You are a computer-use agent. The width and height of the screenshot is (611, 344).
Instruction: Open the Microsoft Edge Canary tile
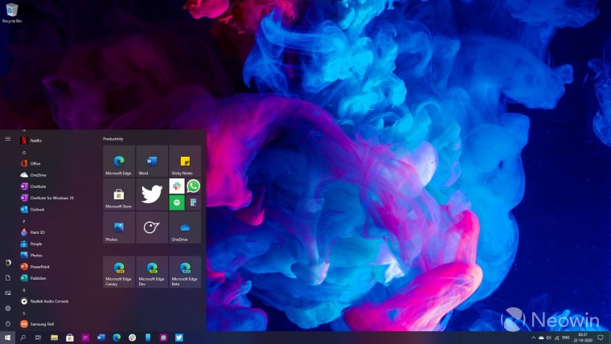tap(119, 272)
